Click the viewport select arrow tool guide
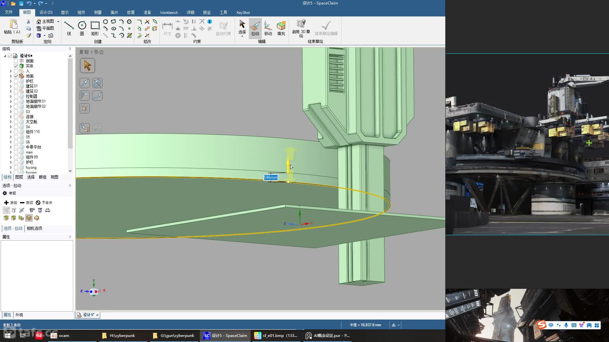The image size is (609, 342). pyautogui.click(x=87, y=66)
